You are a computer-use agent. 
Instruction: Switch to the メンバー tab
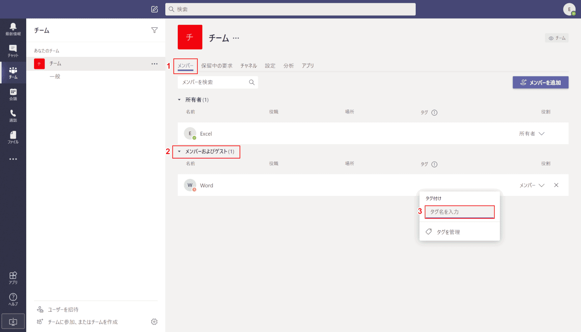point(186,66)
